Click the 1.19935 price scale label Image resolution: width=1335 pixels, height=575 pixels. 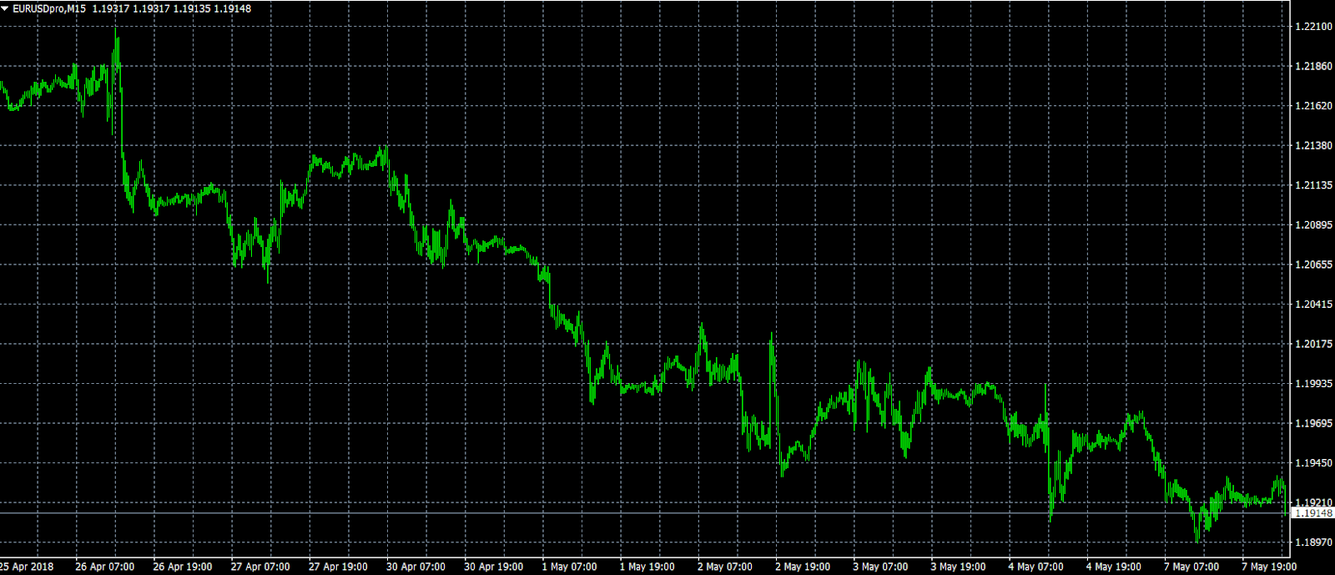click(x=1313, y=384)
